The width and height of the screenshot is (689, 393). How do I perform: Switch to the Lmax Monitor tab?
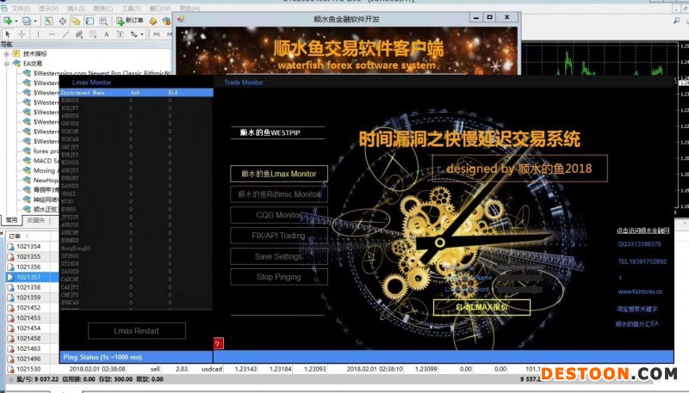(x=92, y=82)
